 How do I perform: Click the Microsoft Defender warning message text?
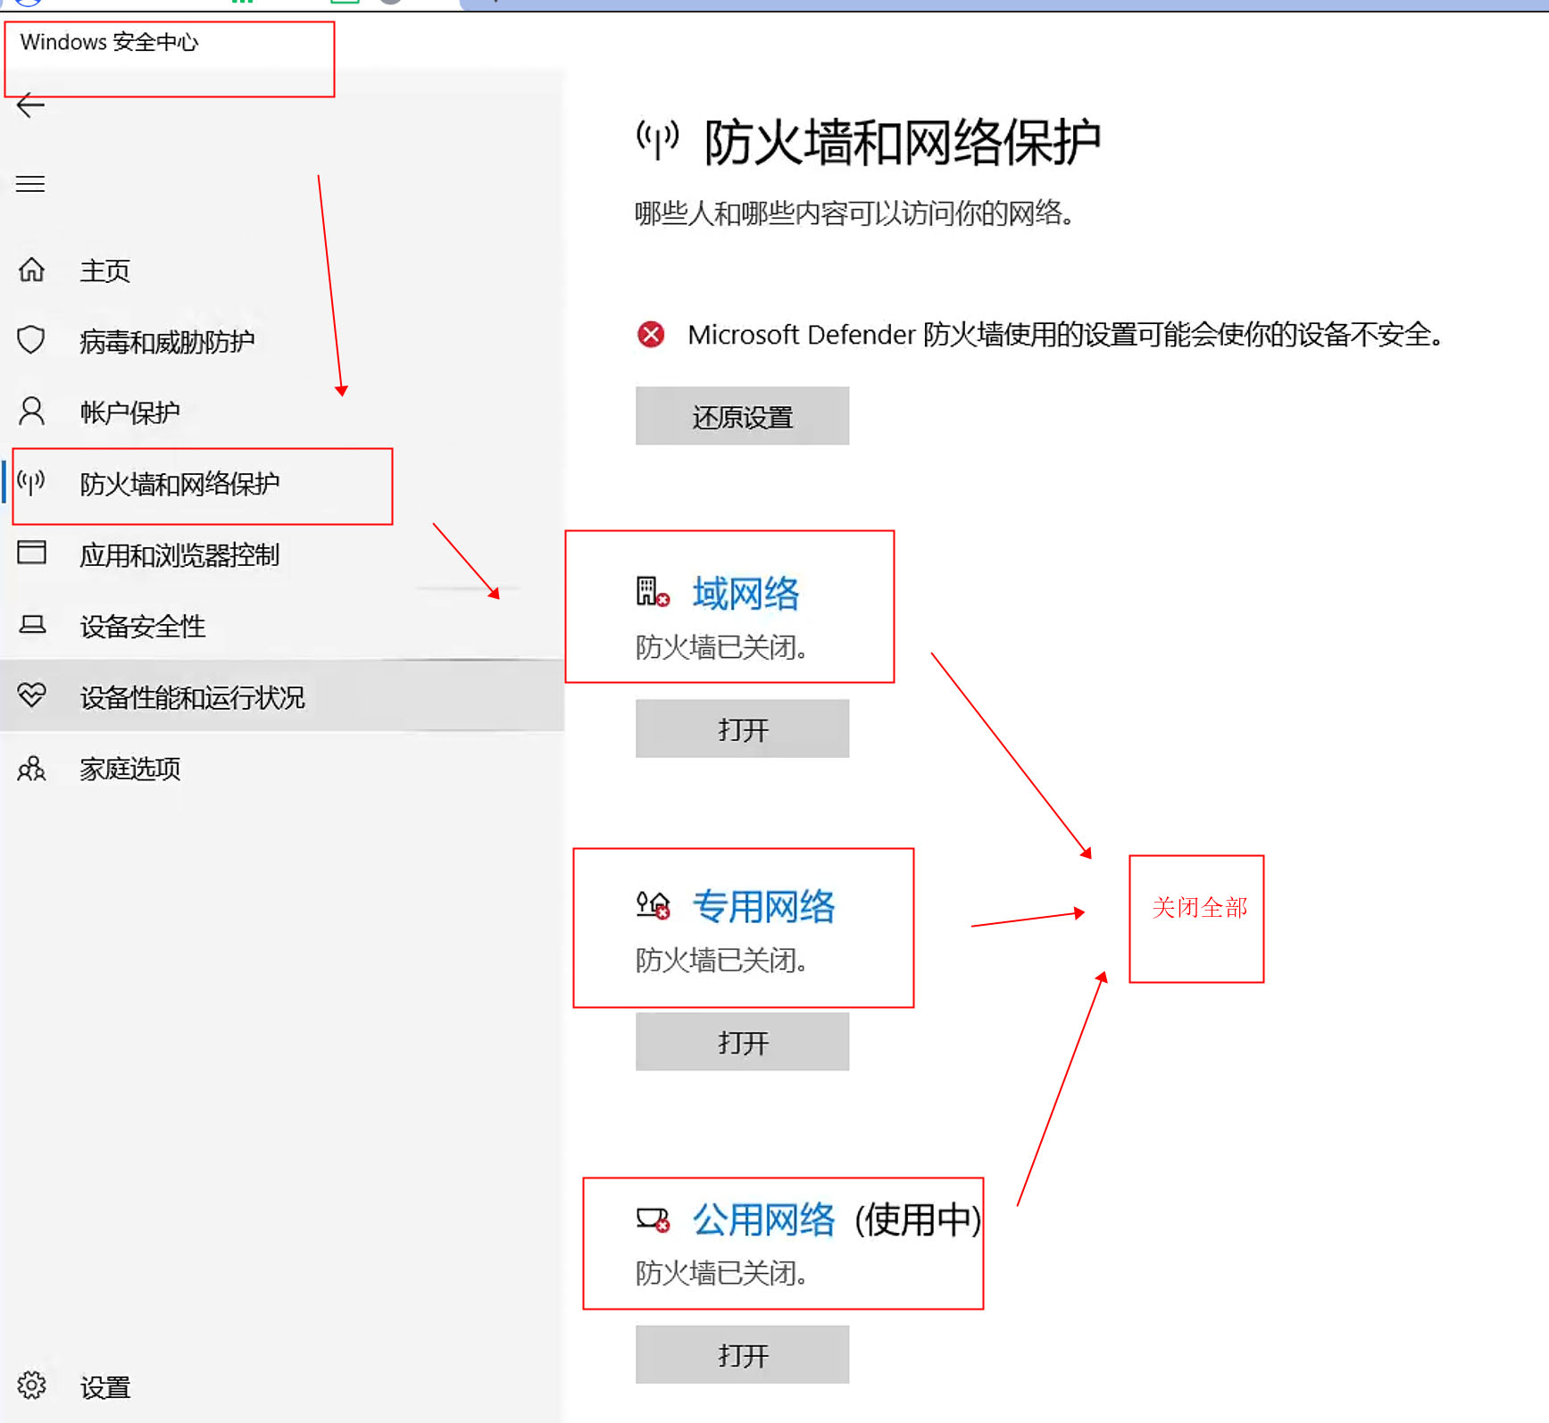pyautogui.click(x=1065, y=335)
